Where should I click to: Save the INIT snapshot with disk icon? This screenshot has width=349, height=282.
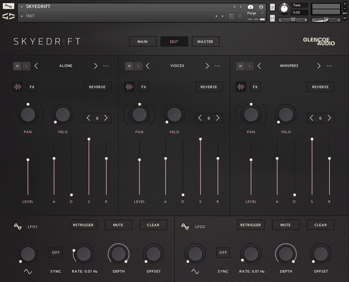coord(232,16)
